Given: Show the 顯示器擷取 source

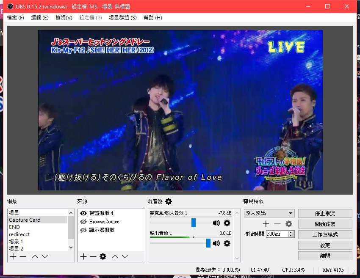Looking at the screenshot, I should pos(83,230).
